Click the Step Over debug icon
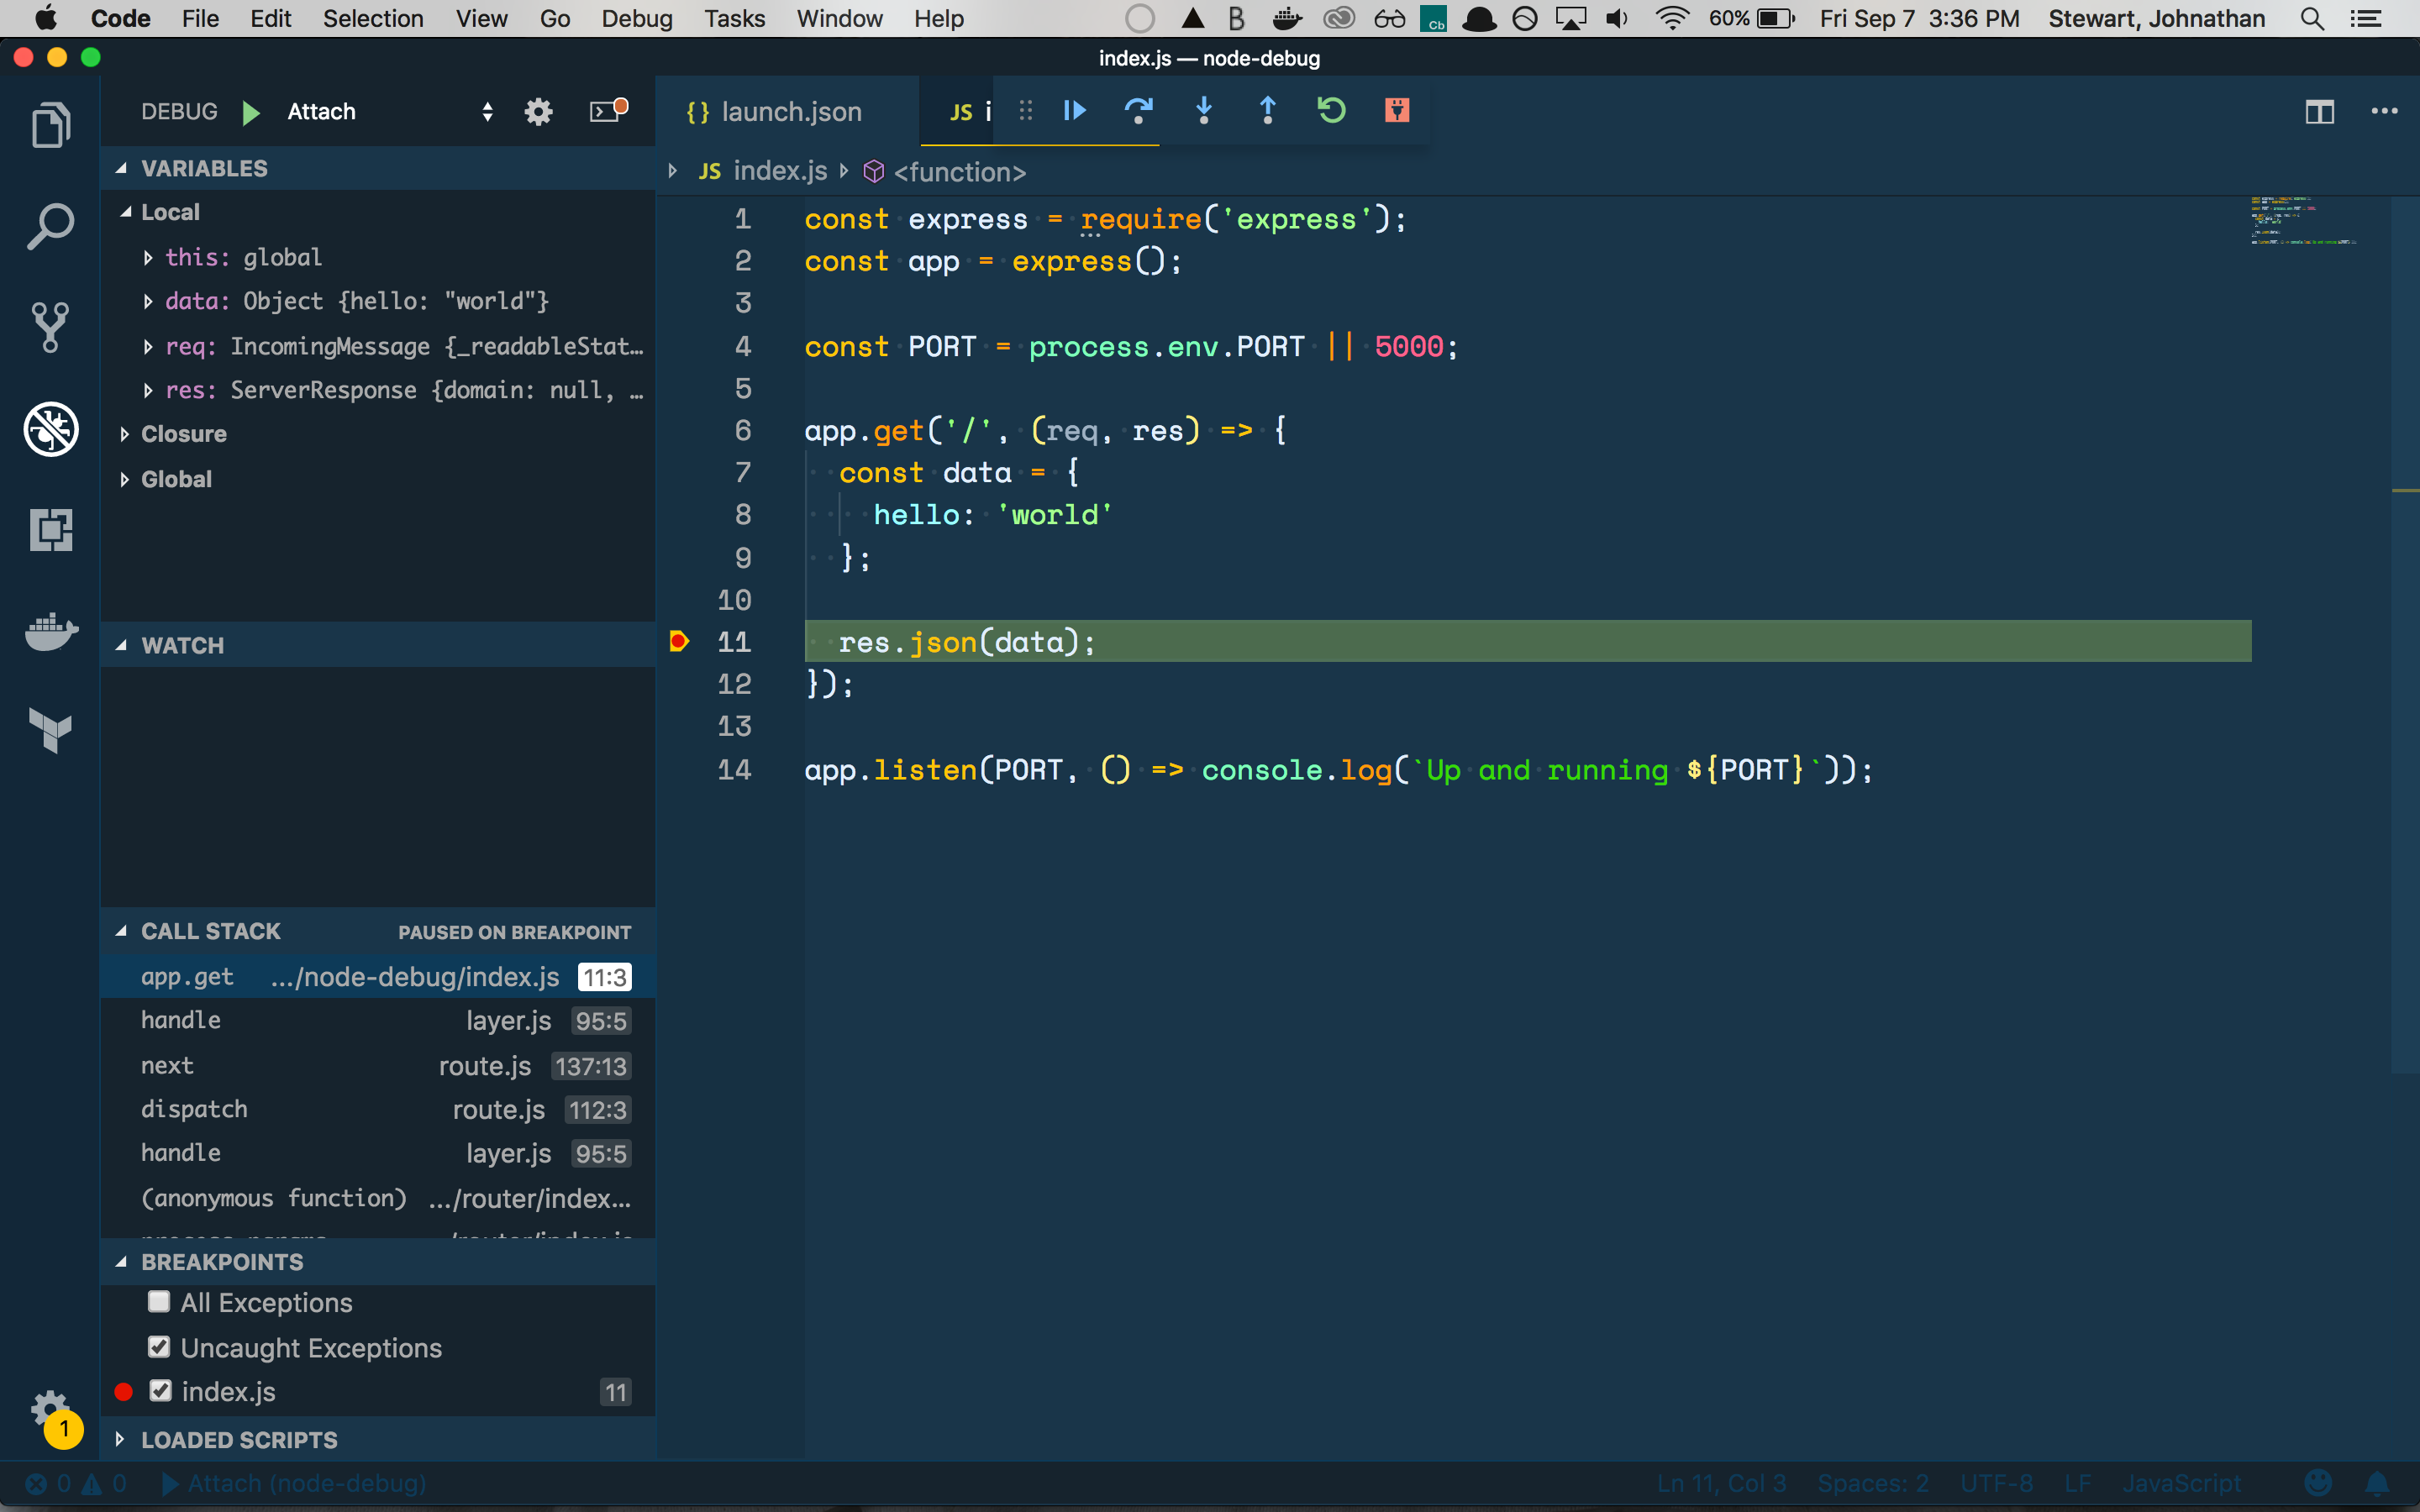This screenshot has height=1512, width=2420. click(1138, 111)
